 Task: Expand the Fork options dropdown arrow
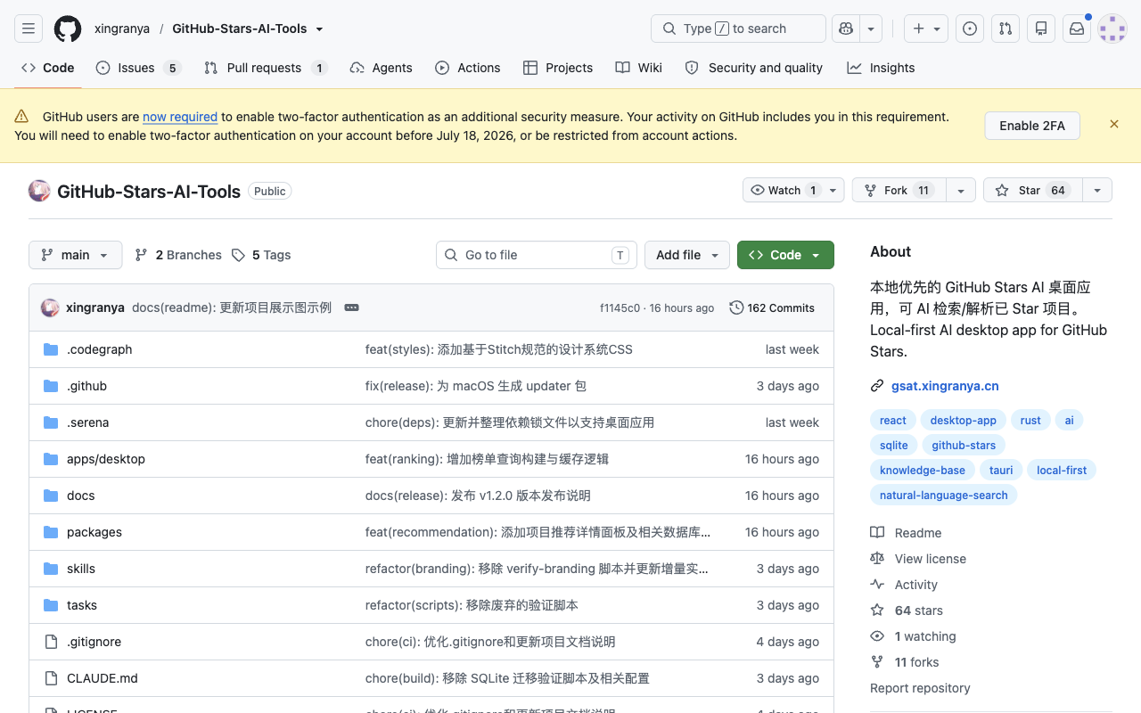(x=960, y=190)
